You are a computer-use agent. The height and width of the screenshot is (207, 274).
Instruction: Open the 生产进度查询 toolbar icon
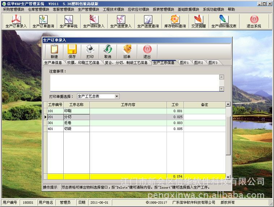(148, 21)
